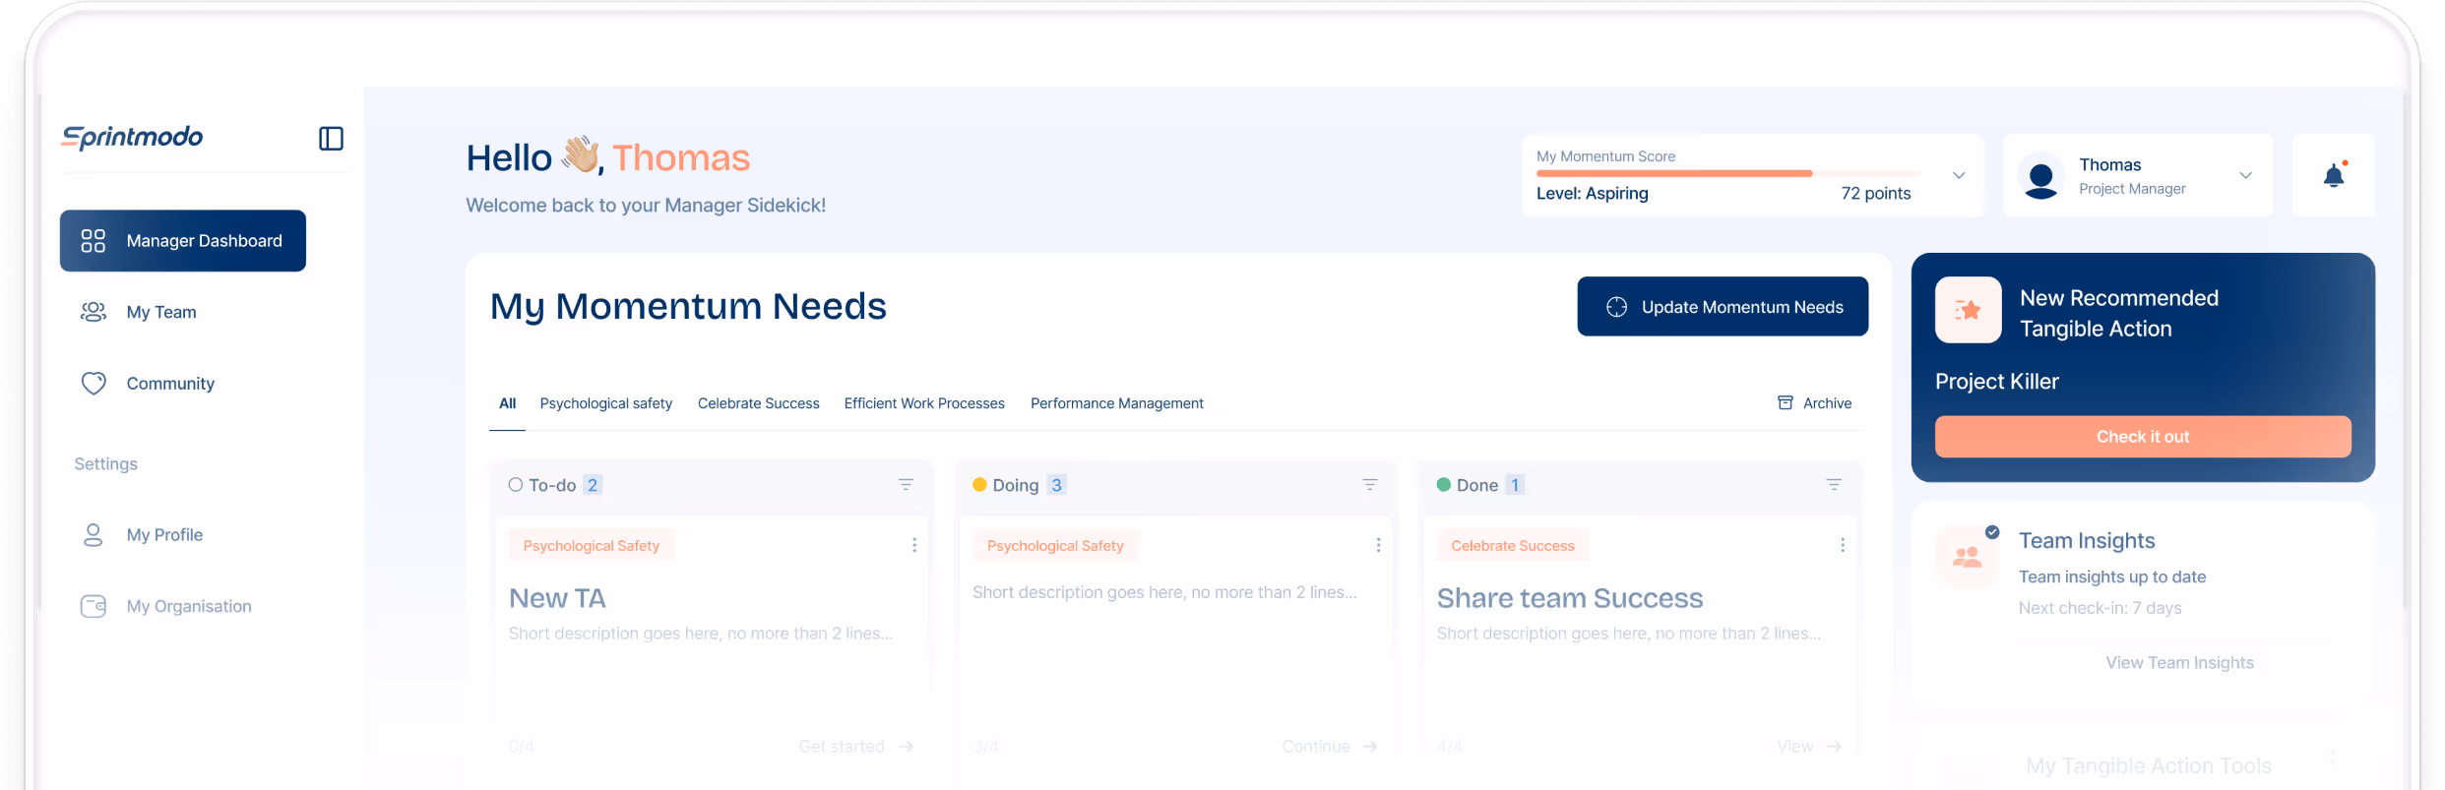The height and width of the screenshot is (790, 2445).
Task: Expand the My Momentum Score dropdown
Action: tap(1959, 175)
